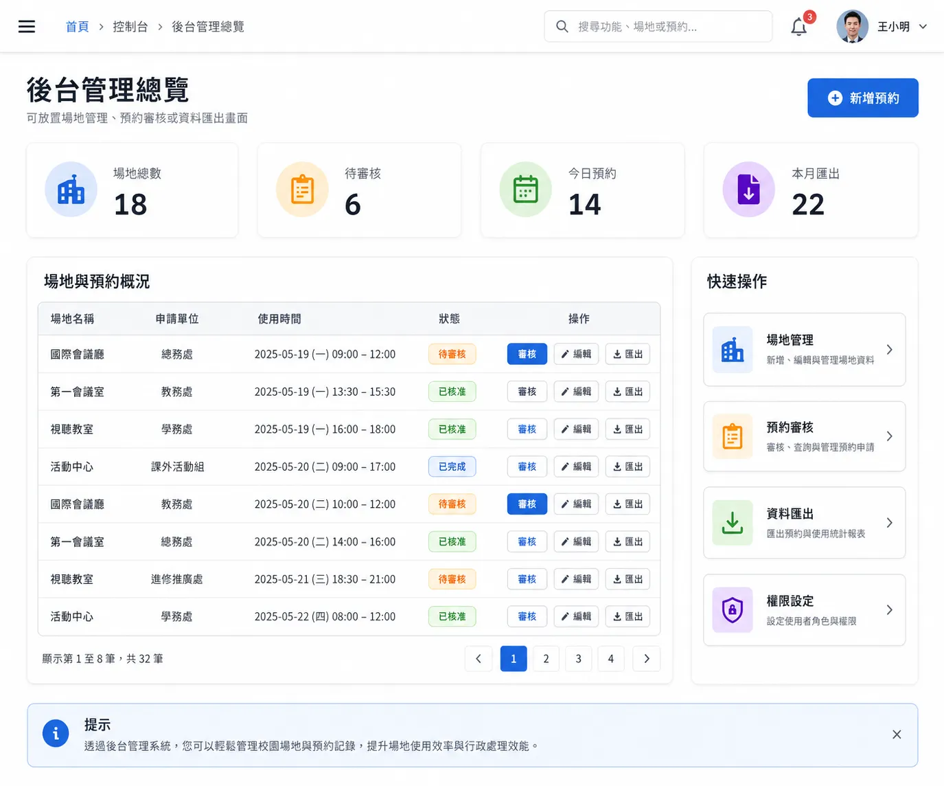Click user avatar photo of 王小明

tap(852, 27)
